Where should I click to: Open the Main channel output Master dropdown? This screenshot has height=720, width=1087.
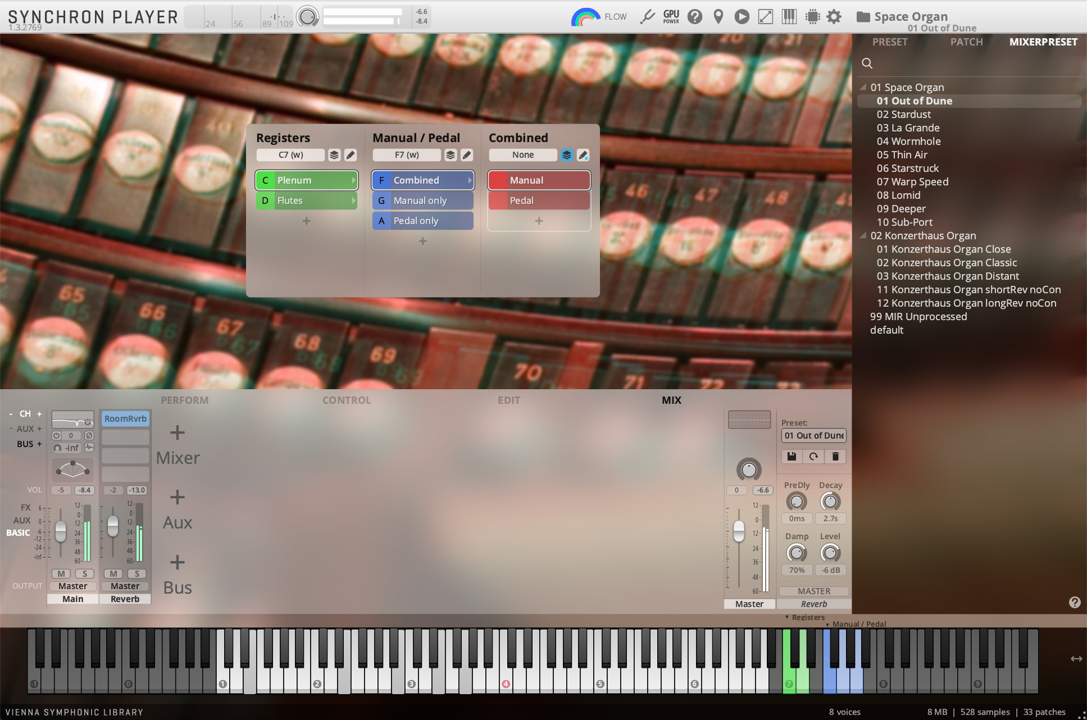[72, 586]
